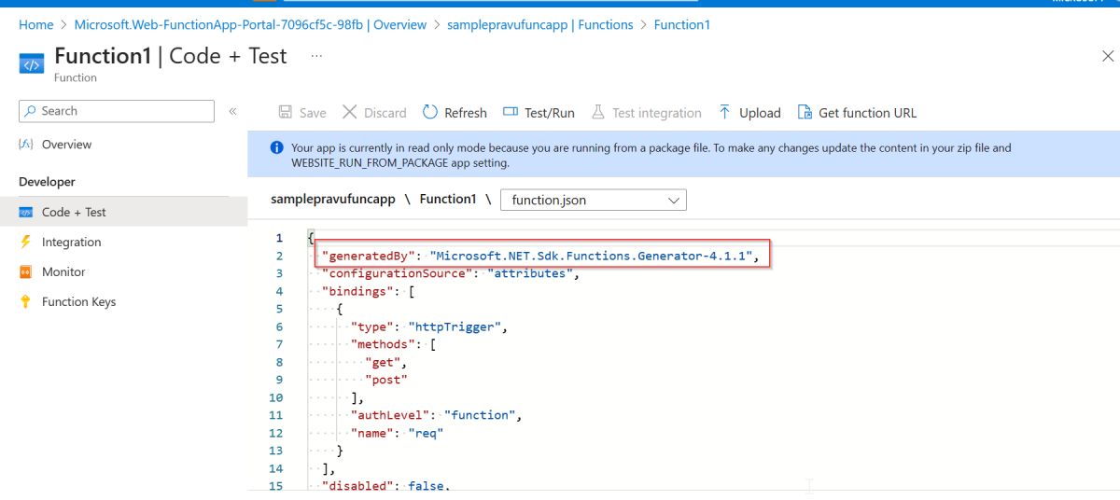
Task: Click the Test/Run panel icon
Action: coord(511,112)
